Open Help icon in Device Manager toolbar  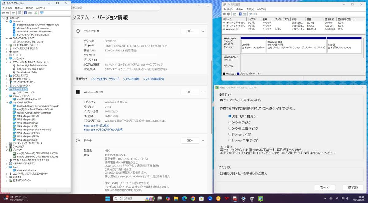click(25, 13)
